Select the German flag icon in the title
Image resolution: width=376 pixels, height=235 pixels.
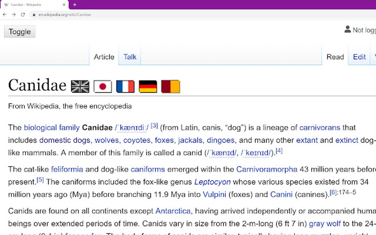[148, 86]
